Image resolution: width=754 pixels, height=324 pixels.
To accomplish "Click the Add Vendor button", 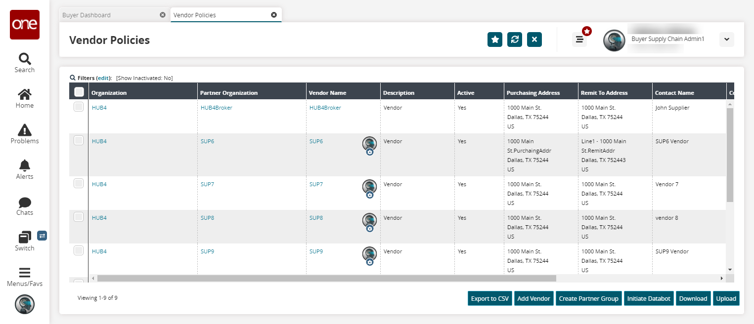I will click(533, 298).
